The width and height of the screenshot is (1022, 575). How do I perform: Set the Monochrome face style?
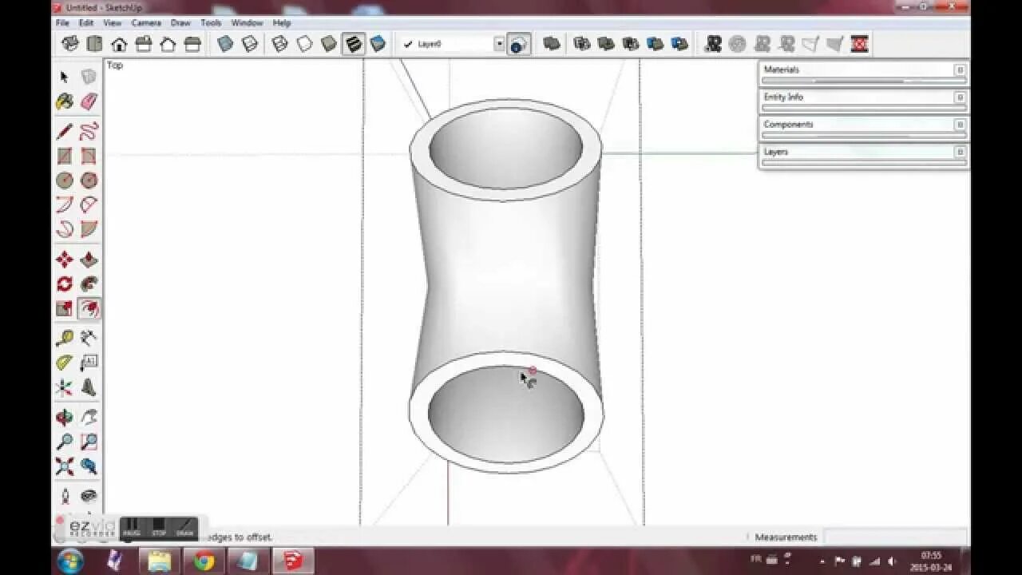378,44
